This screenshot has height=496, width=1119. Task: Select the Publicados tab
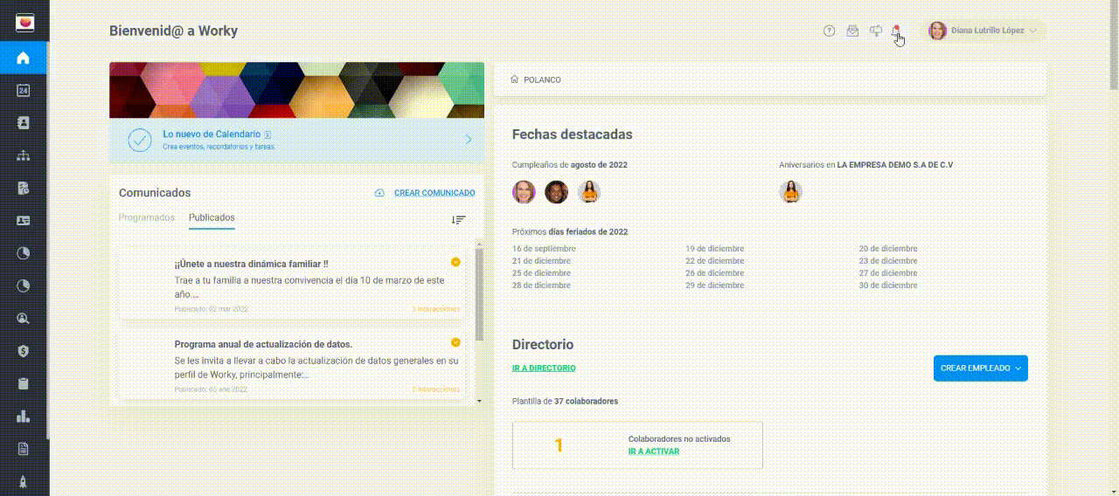click(212, 217)
